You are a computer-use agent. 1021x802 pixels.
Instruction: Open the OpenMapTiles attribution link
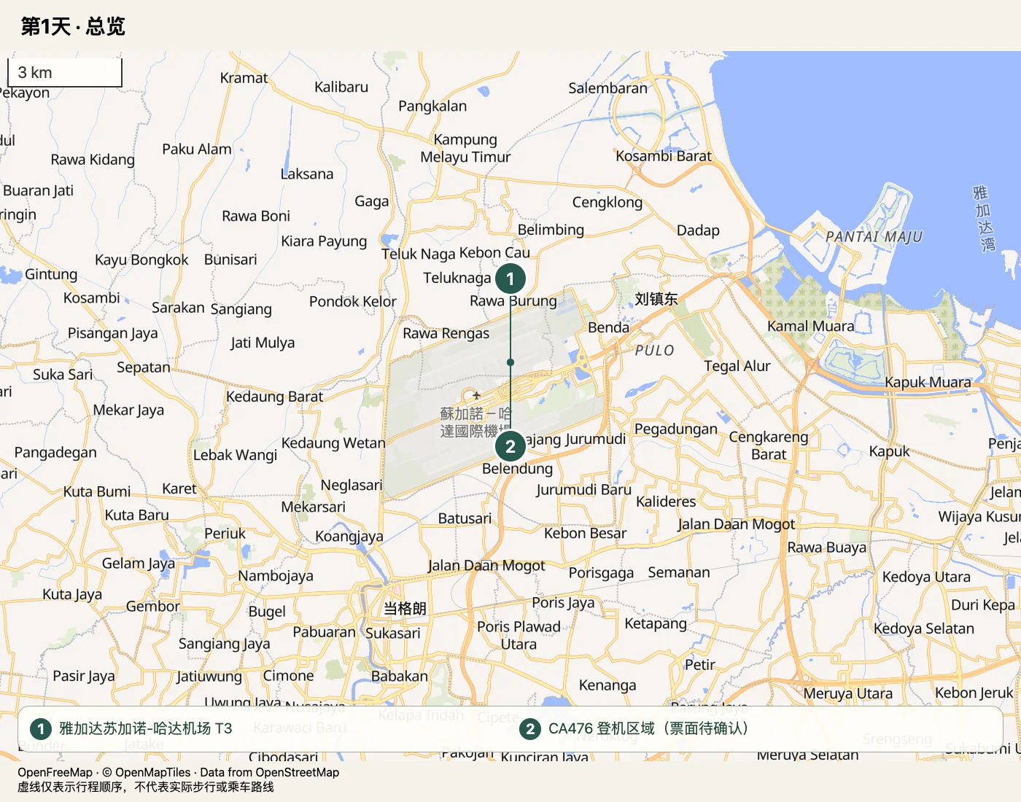[152, 772]
